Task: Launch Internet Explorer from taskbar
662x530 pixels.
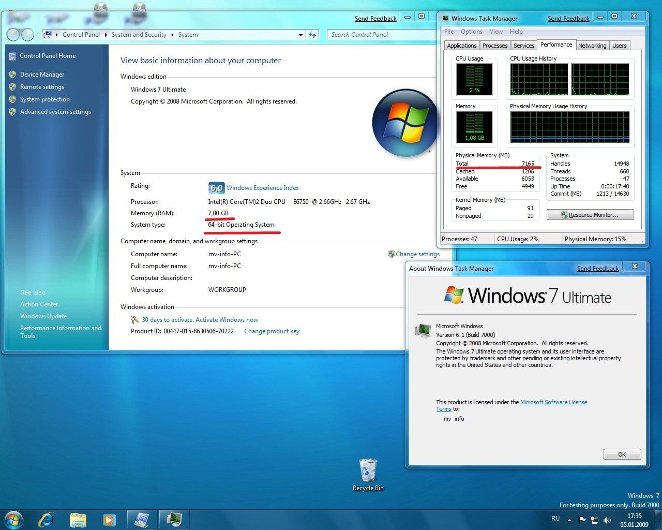Action: pyautogui.click(x=47, y=519)
